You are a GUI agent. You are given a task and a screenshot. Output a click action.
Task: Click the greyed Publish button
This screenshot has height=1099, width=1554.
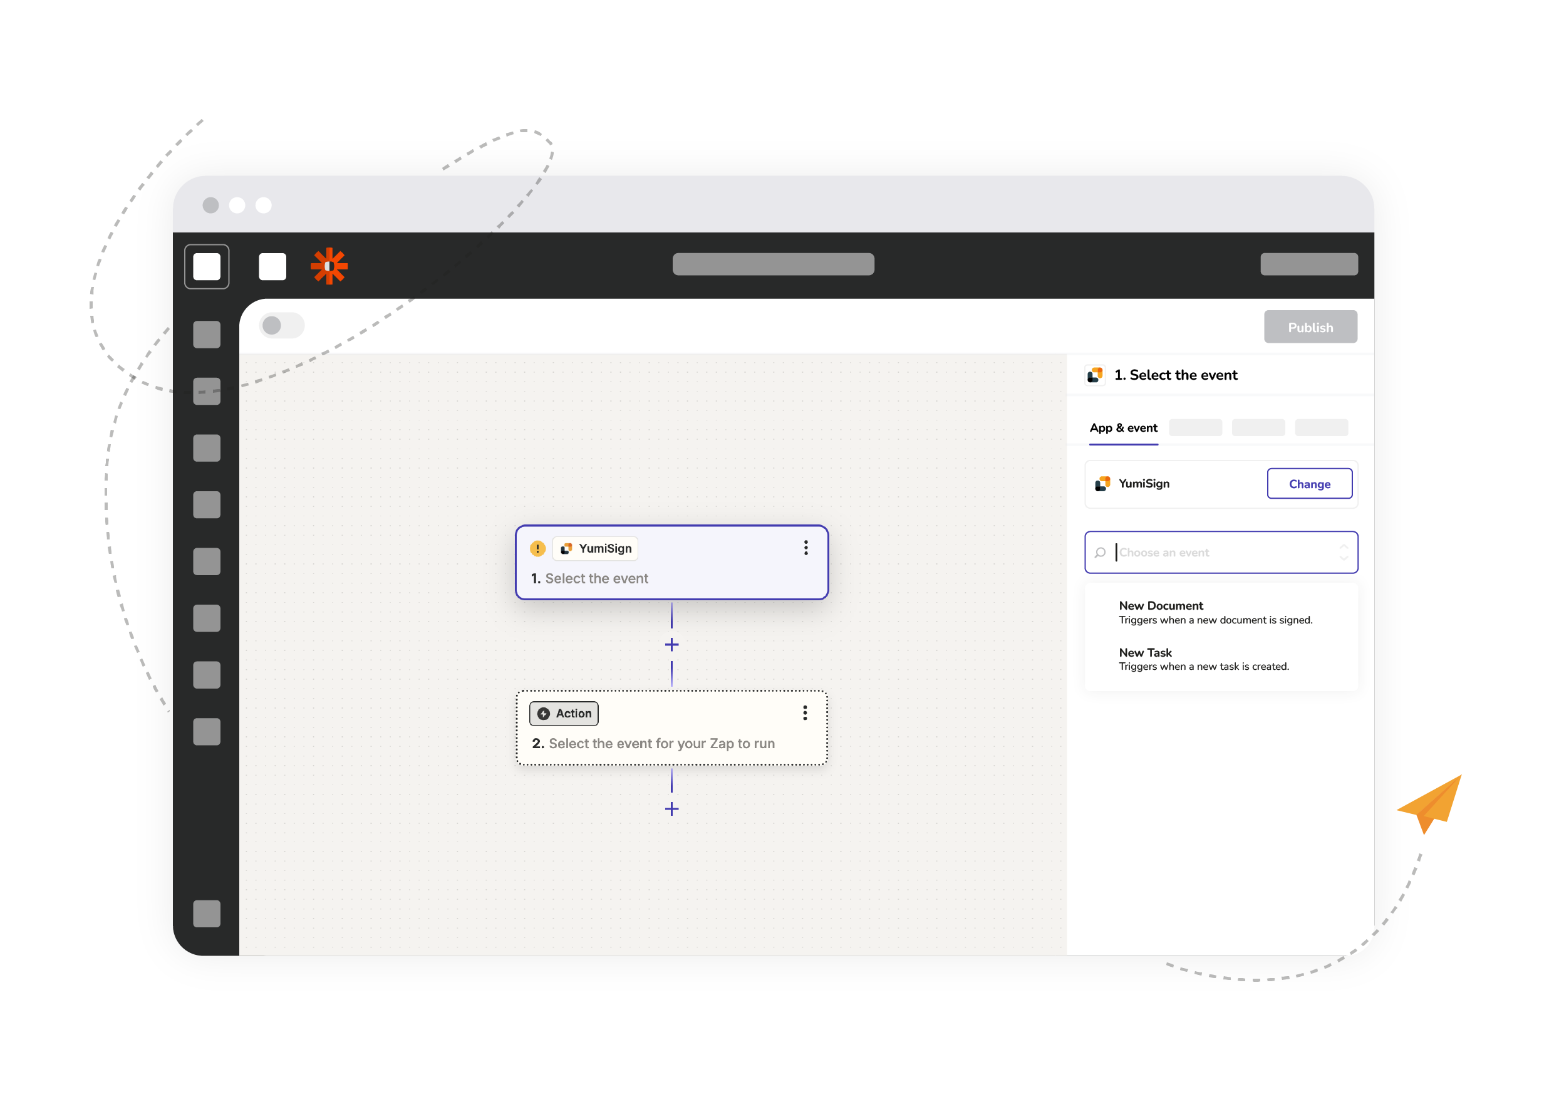(x=1310, y=327)
